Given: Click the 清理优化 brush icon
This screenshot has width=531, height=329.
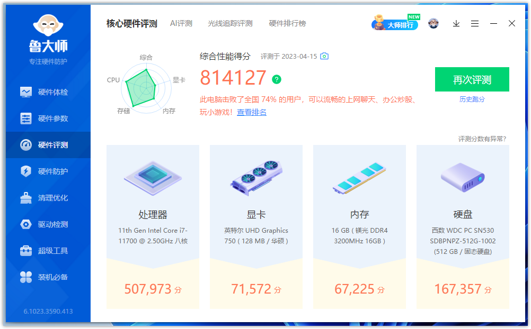Looking at the screenshot, I should [26, 198].
